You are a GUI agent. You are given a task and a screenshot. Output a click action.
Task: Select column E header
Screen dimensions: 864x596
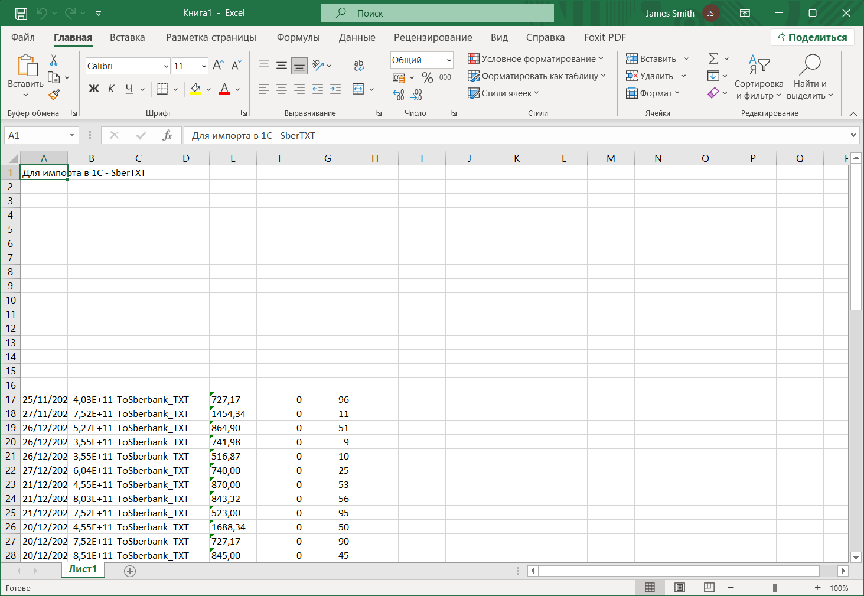pos(233,158)
